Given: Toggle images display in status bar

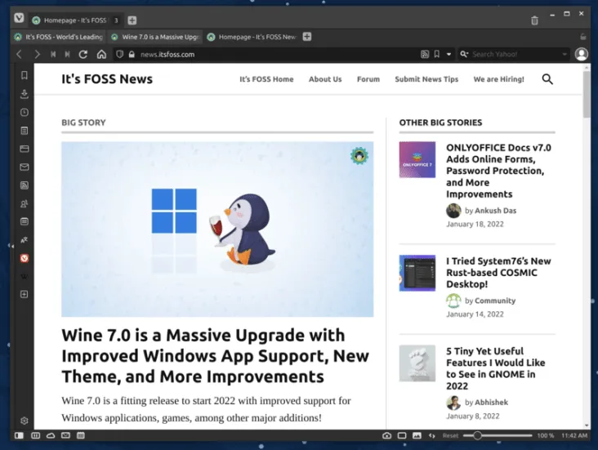Looking at the screenshot, I should (x=417, y=436).
